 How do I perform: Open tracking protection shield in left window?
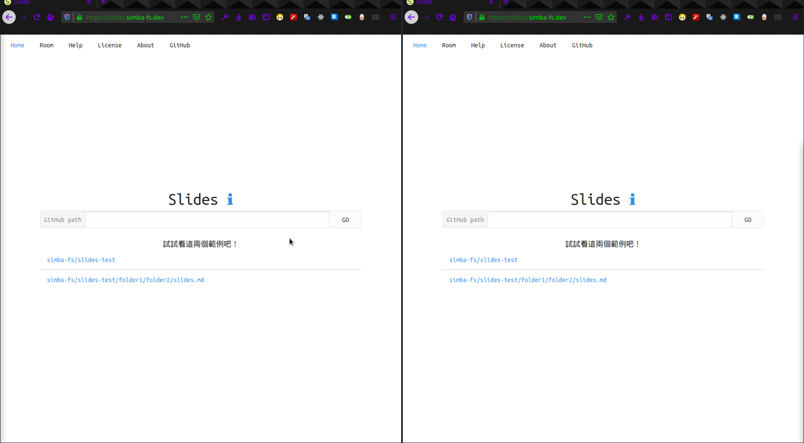click(x=67, y=17)
